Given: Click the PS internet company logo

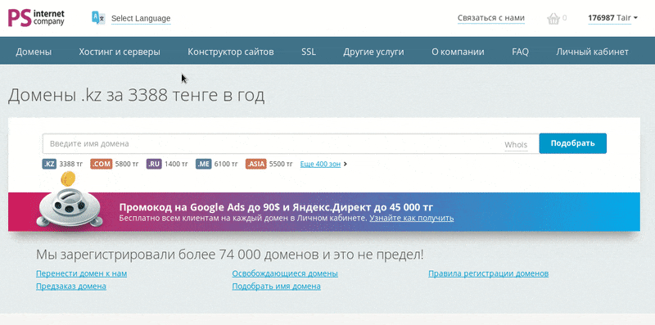Looking at the screenshot, I should (x=36, y=18).
